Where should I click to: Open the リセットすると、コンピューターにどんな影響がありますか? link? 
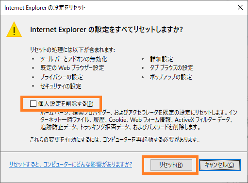click(70, 165)
